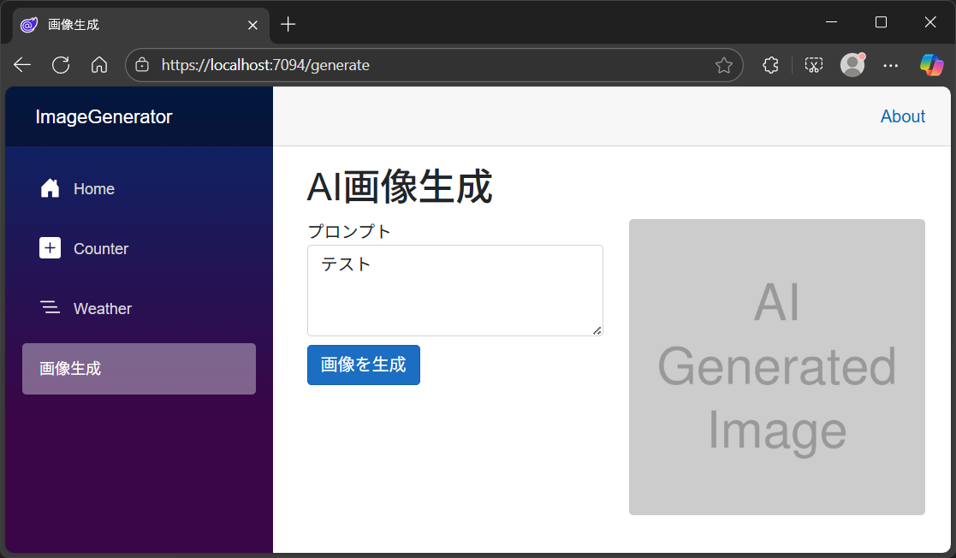The height and width of the screenshot is (558, 956).
Task: Click the Counter plus-square icon
Action: [x=50, y=248]
